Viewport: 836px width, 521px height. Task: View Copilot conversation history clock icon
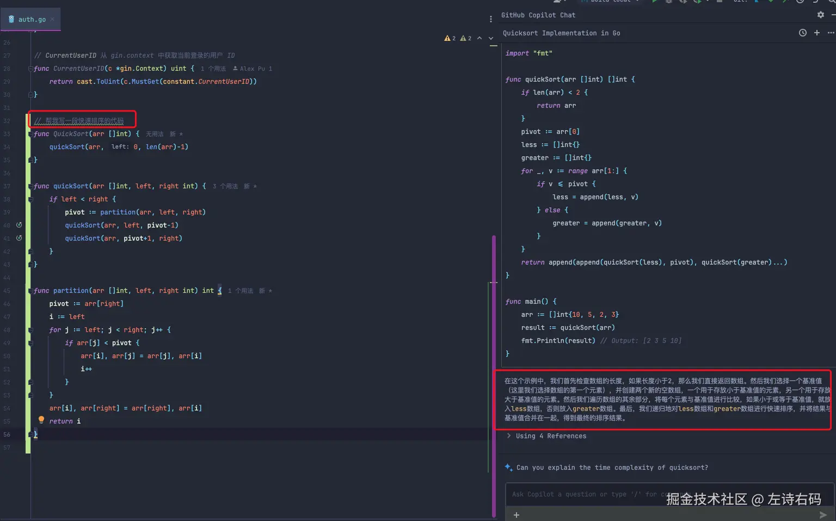click(802, 33)
